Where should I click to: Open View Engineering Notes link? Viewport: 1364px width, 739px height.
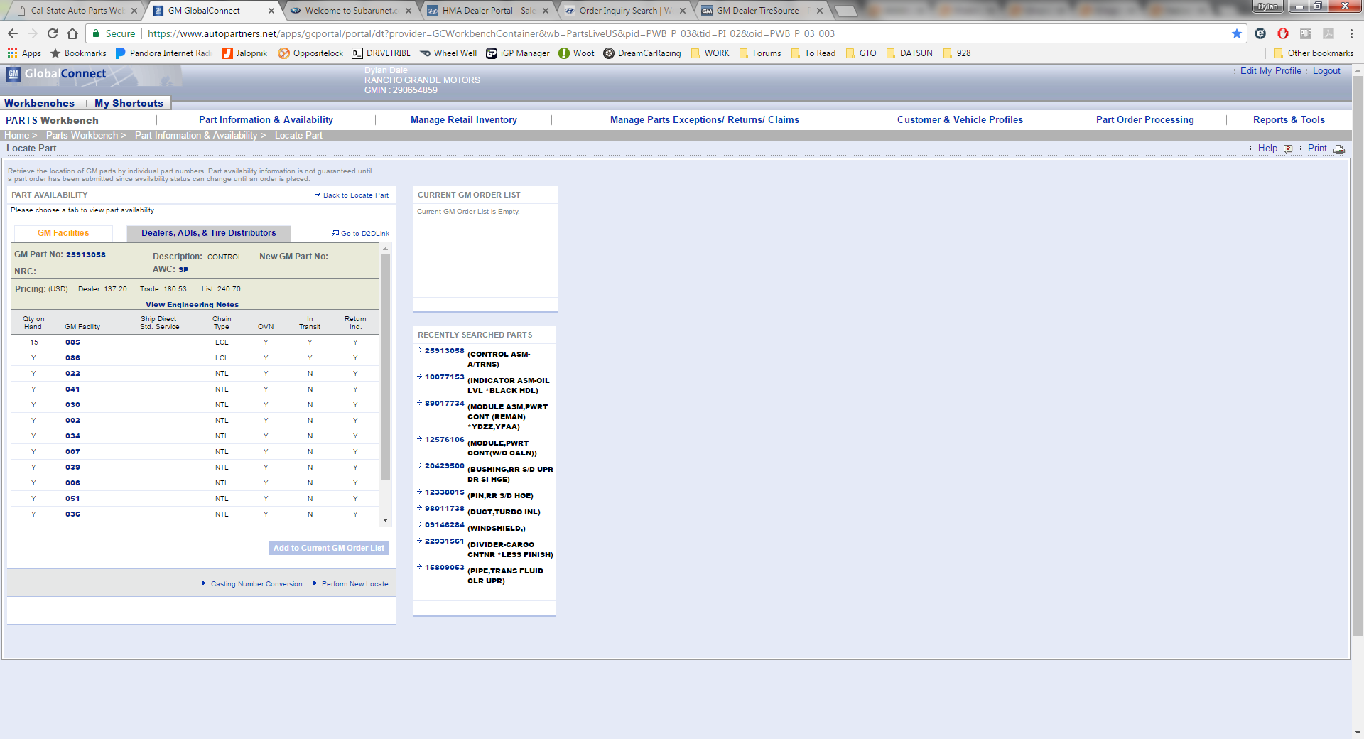[x=192, y=305]
